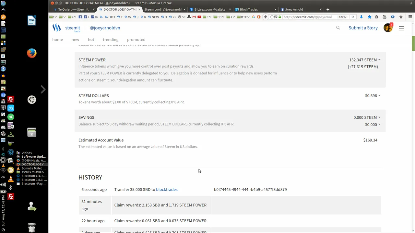Click the power button icon
The width and height of the screenshot is (415, 233).
click(x=3, y=230)
